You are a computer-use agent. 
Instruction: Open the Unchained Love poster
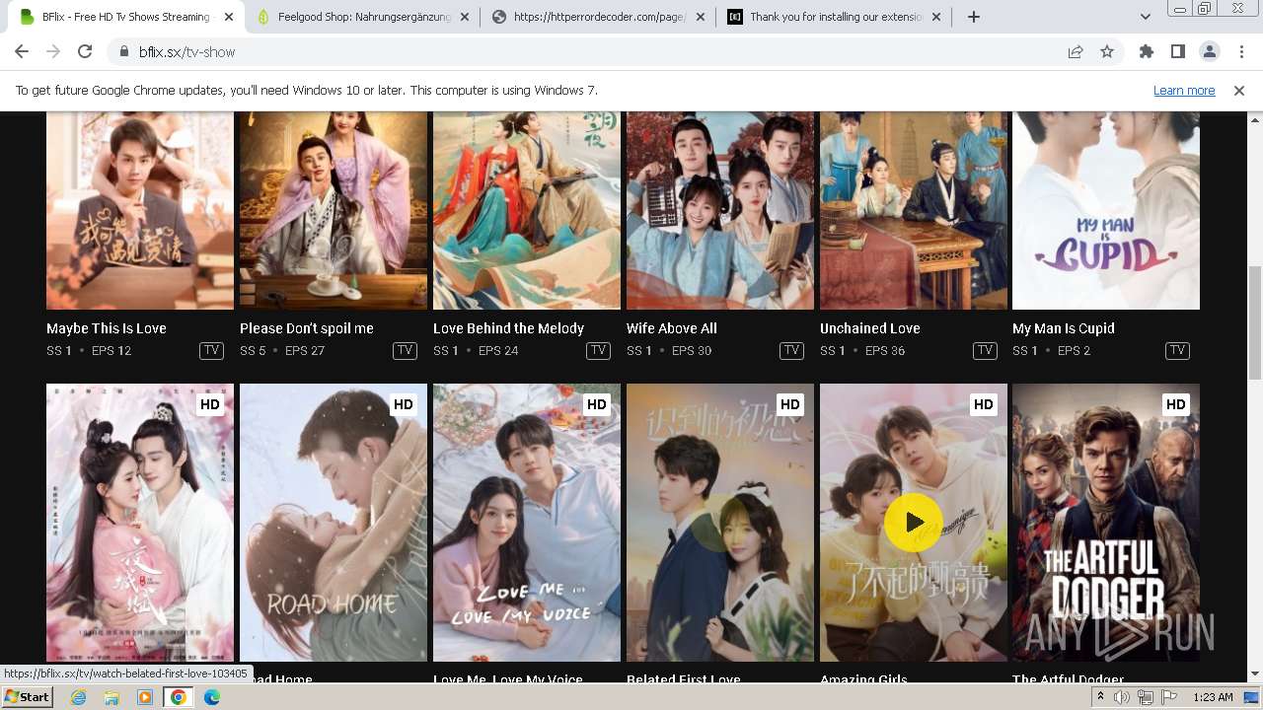(914, 210)
